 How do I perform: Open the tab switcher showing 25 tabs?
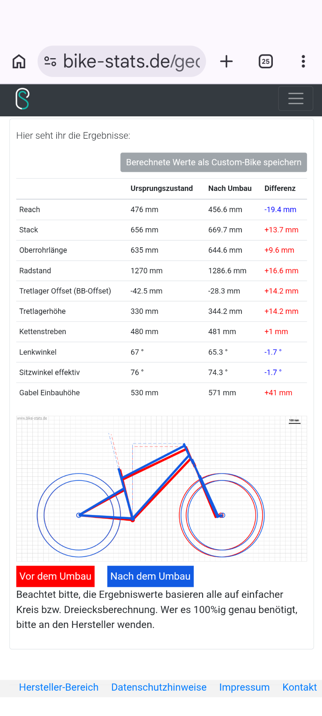(266, 62)
